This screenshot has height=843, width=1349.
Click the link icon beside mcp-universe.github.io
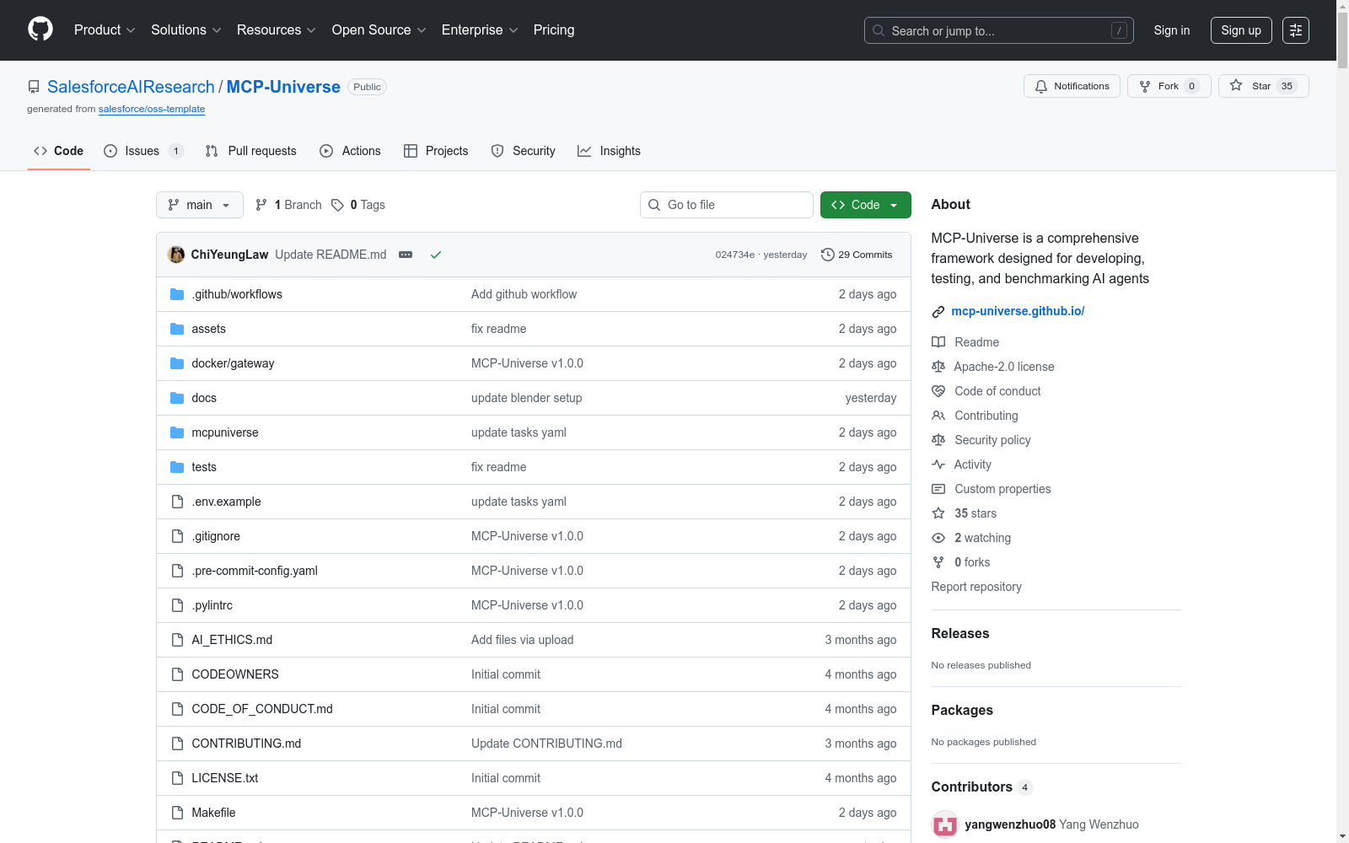point(938,312)
